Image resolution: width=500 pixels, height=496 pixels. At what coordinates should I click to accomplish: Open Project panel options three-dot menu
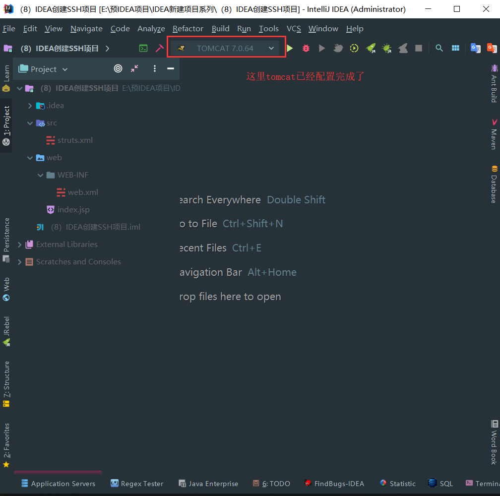(x=155, y=68)
